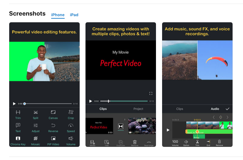Select the iPhone screenshots tab
This screenshot has width=243, height=160.
click(58, 15)
